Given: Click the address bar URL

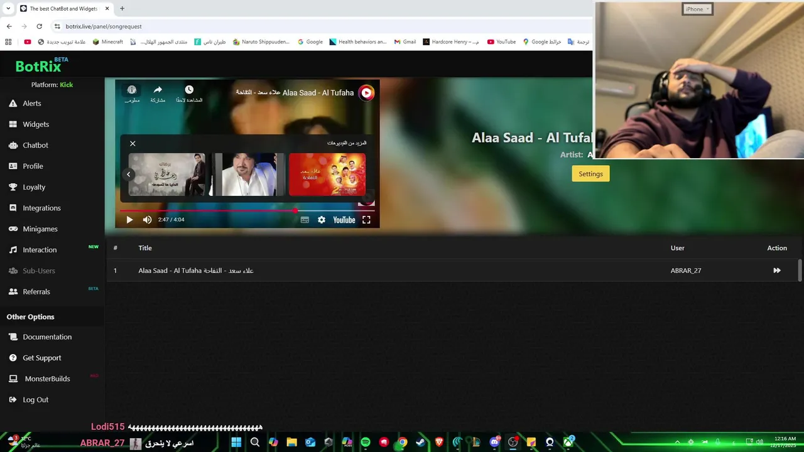Looking at the screenshot, I should [104, 26].
